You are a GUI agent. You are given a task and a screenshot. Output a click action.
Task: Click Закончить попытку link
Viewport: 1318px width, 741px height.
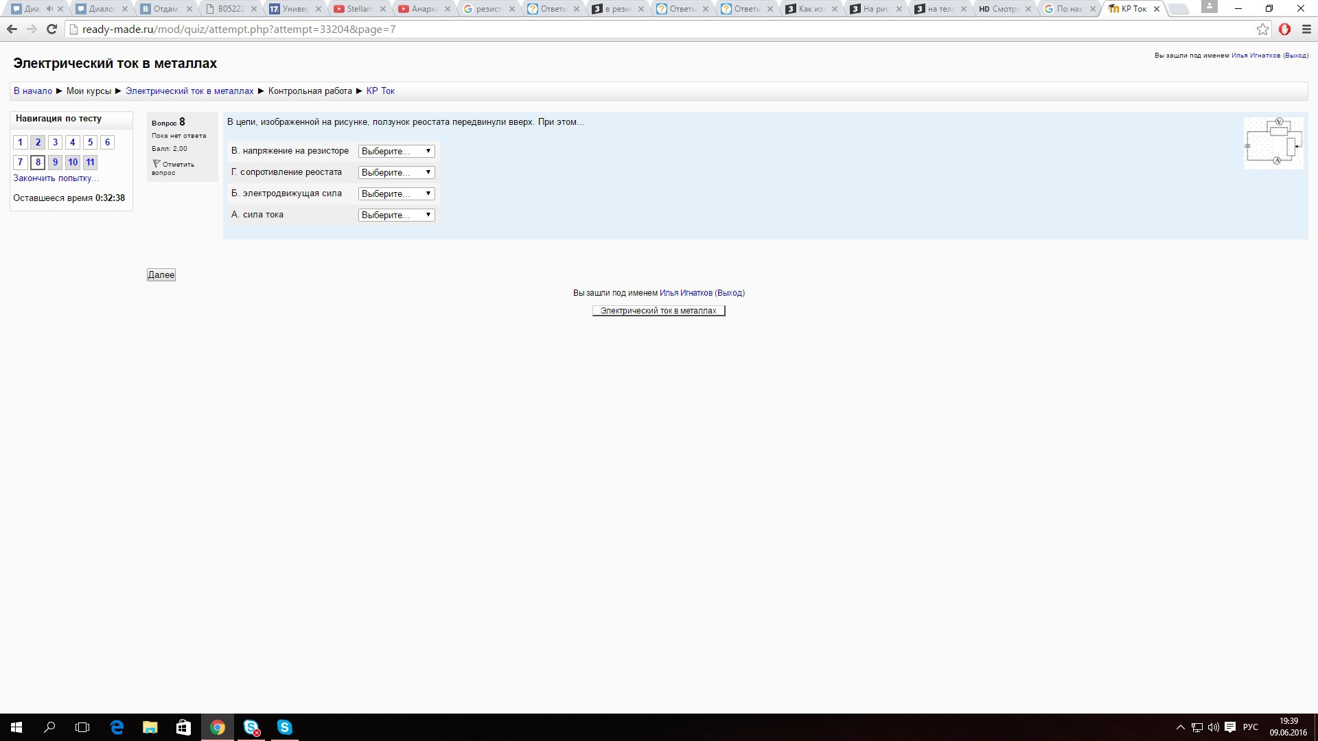pos(56,178)
